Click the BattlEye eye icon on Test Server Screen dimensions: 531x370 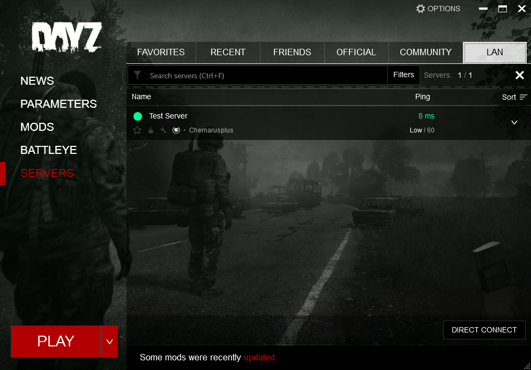176,130
